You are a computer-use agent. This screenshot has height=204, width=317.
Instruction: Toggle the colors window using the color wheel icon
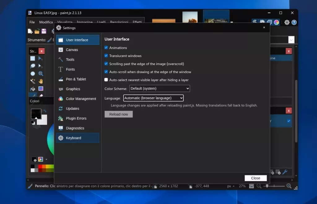point(276,23)
